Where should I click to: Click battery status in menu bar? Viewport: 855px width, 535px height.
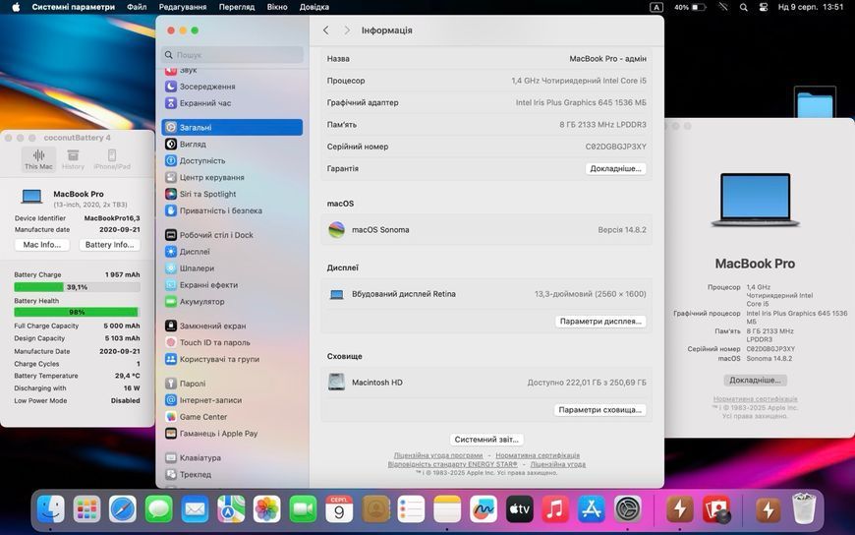click(690, 7)
